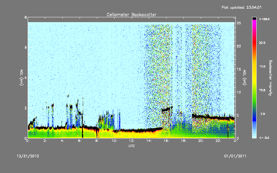Image resolution: width=277 pixels, height=173 pixels.
Task: Click the '10.0' colorbar label
Action: [x=262, y=90]
